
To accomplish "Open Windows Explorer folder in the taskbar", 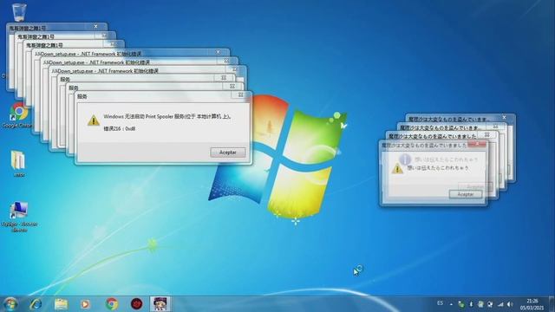I will click(62, 304).
